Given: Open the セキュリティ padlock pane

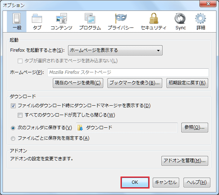Looking at the screenshot, I should click(x=153, y=22).
